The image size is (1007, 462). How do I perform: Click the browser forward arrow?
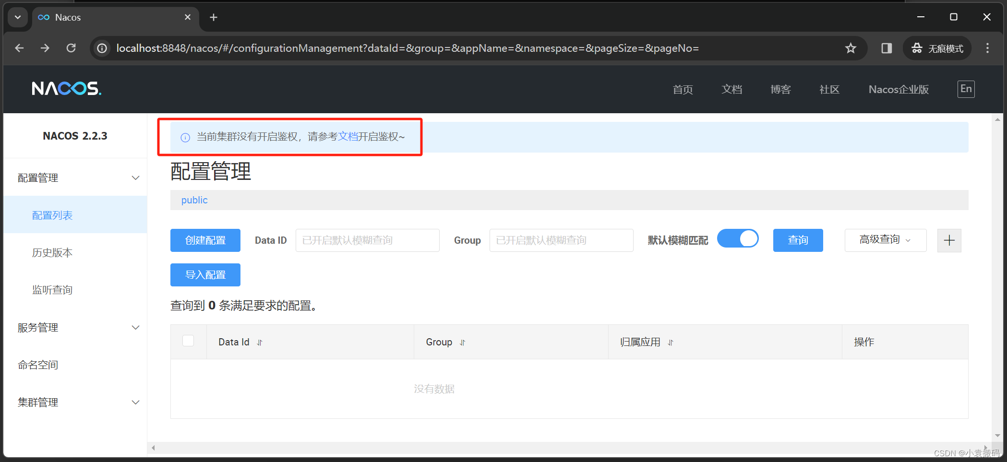(x=45, y=48)
